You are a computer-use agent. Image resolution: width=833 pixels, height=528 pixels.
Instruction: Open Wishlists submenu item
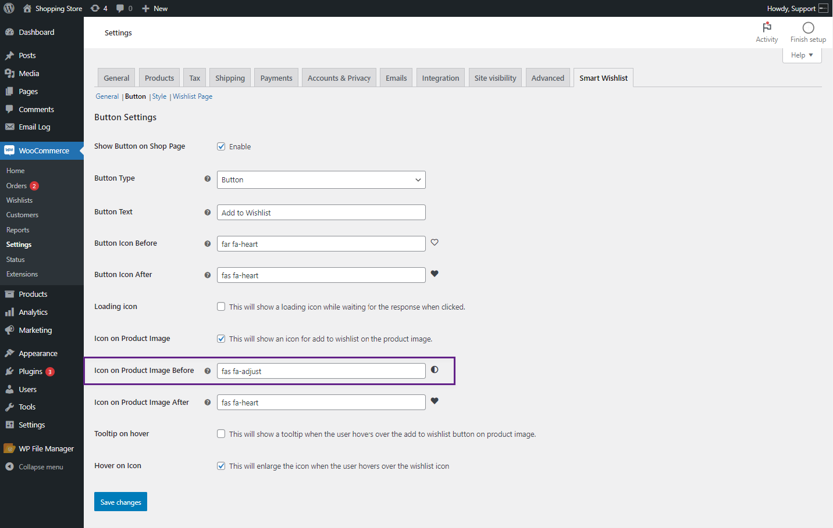19,200
